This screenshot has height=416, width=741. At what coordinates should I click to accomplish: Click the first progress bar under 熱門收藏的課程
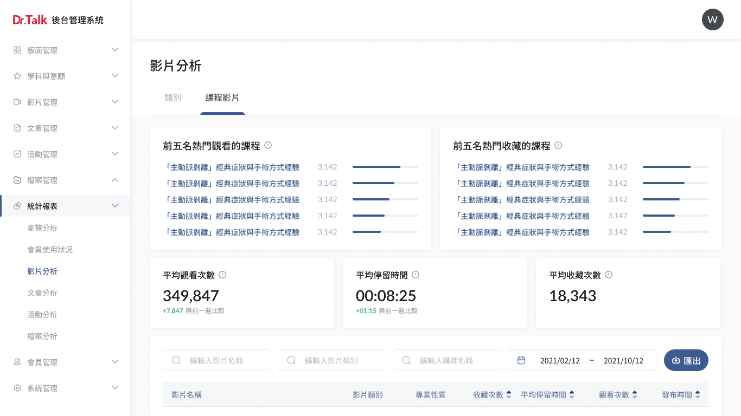click(x=675, y=167)
